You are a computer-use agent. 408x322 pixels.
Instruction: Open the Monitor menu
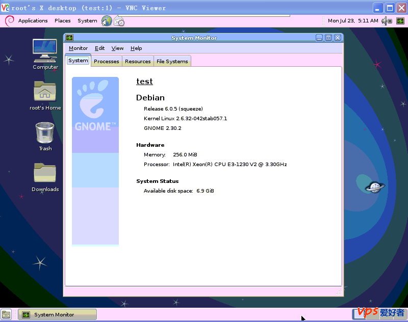78,48
